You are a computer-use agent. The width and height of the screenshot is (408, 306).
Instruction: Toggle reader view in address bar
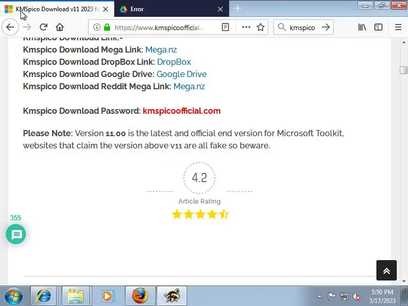coord(225,27)
